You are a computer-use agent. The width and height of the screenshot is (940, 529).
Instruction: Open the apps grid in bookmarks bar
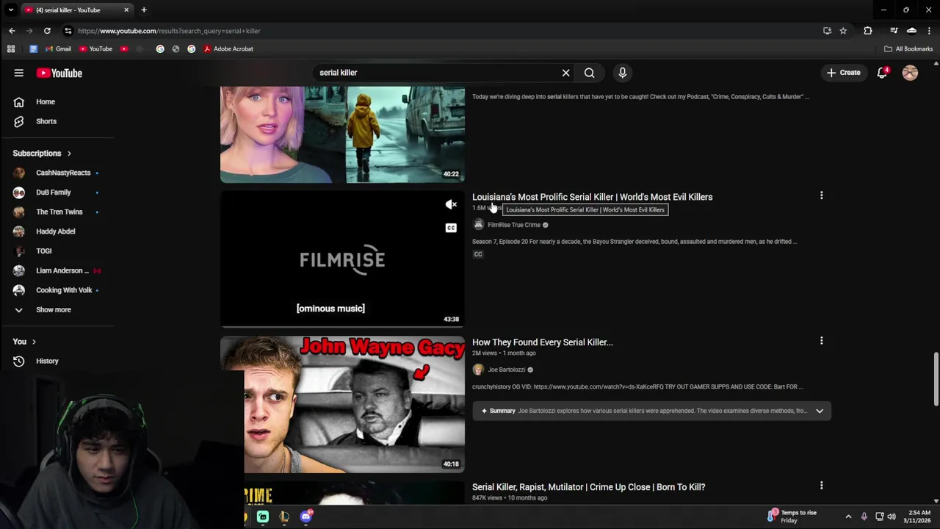coord(11,48)
